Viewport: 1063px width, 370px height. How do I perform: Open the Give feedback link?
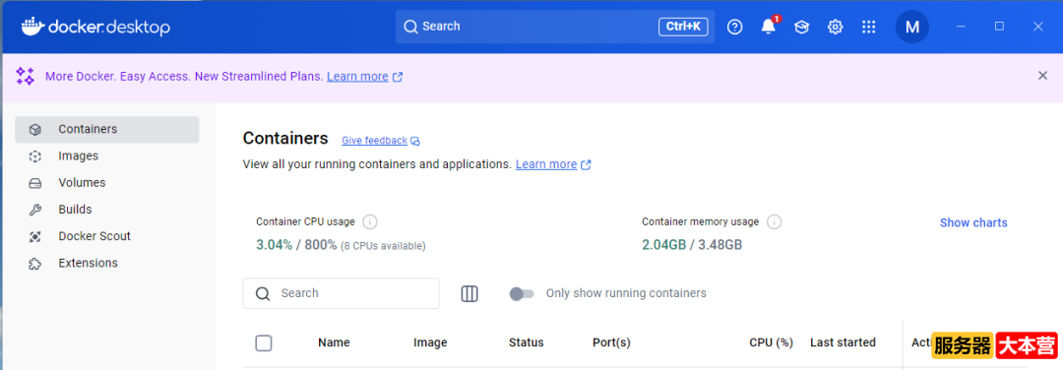[x=374, y=141]
